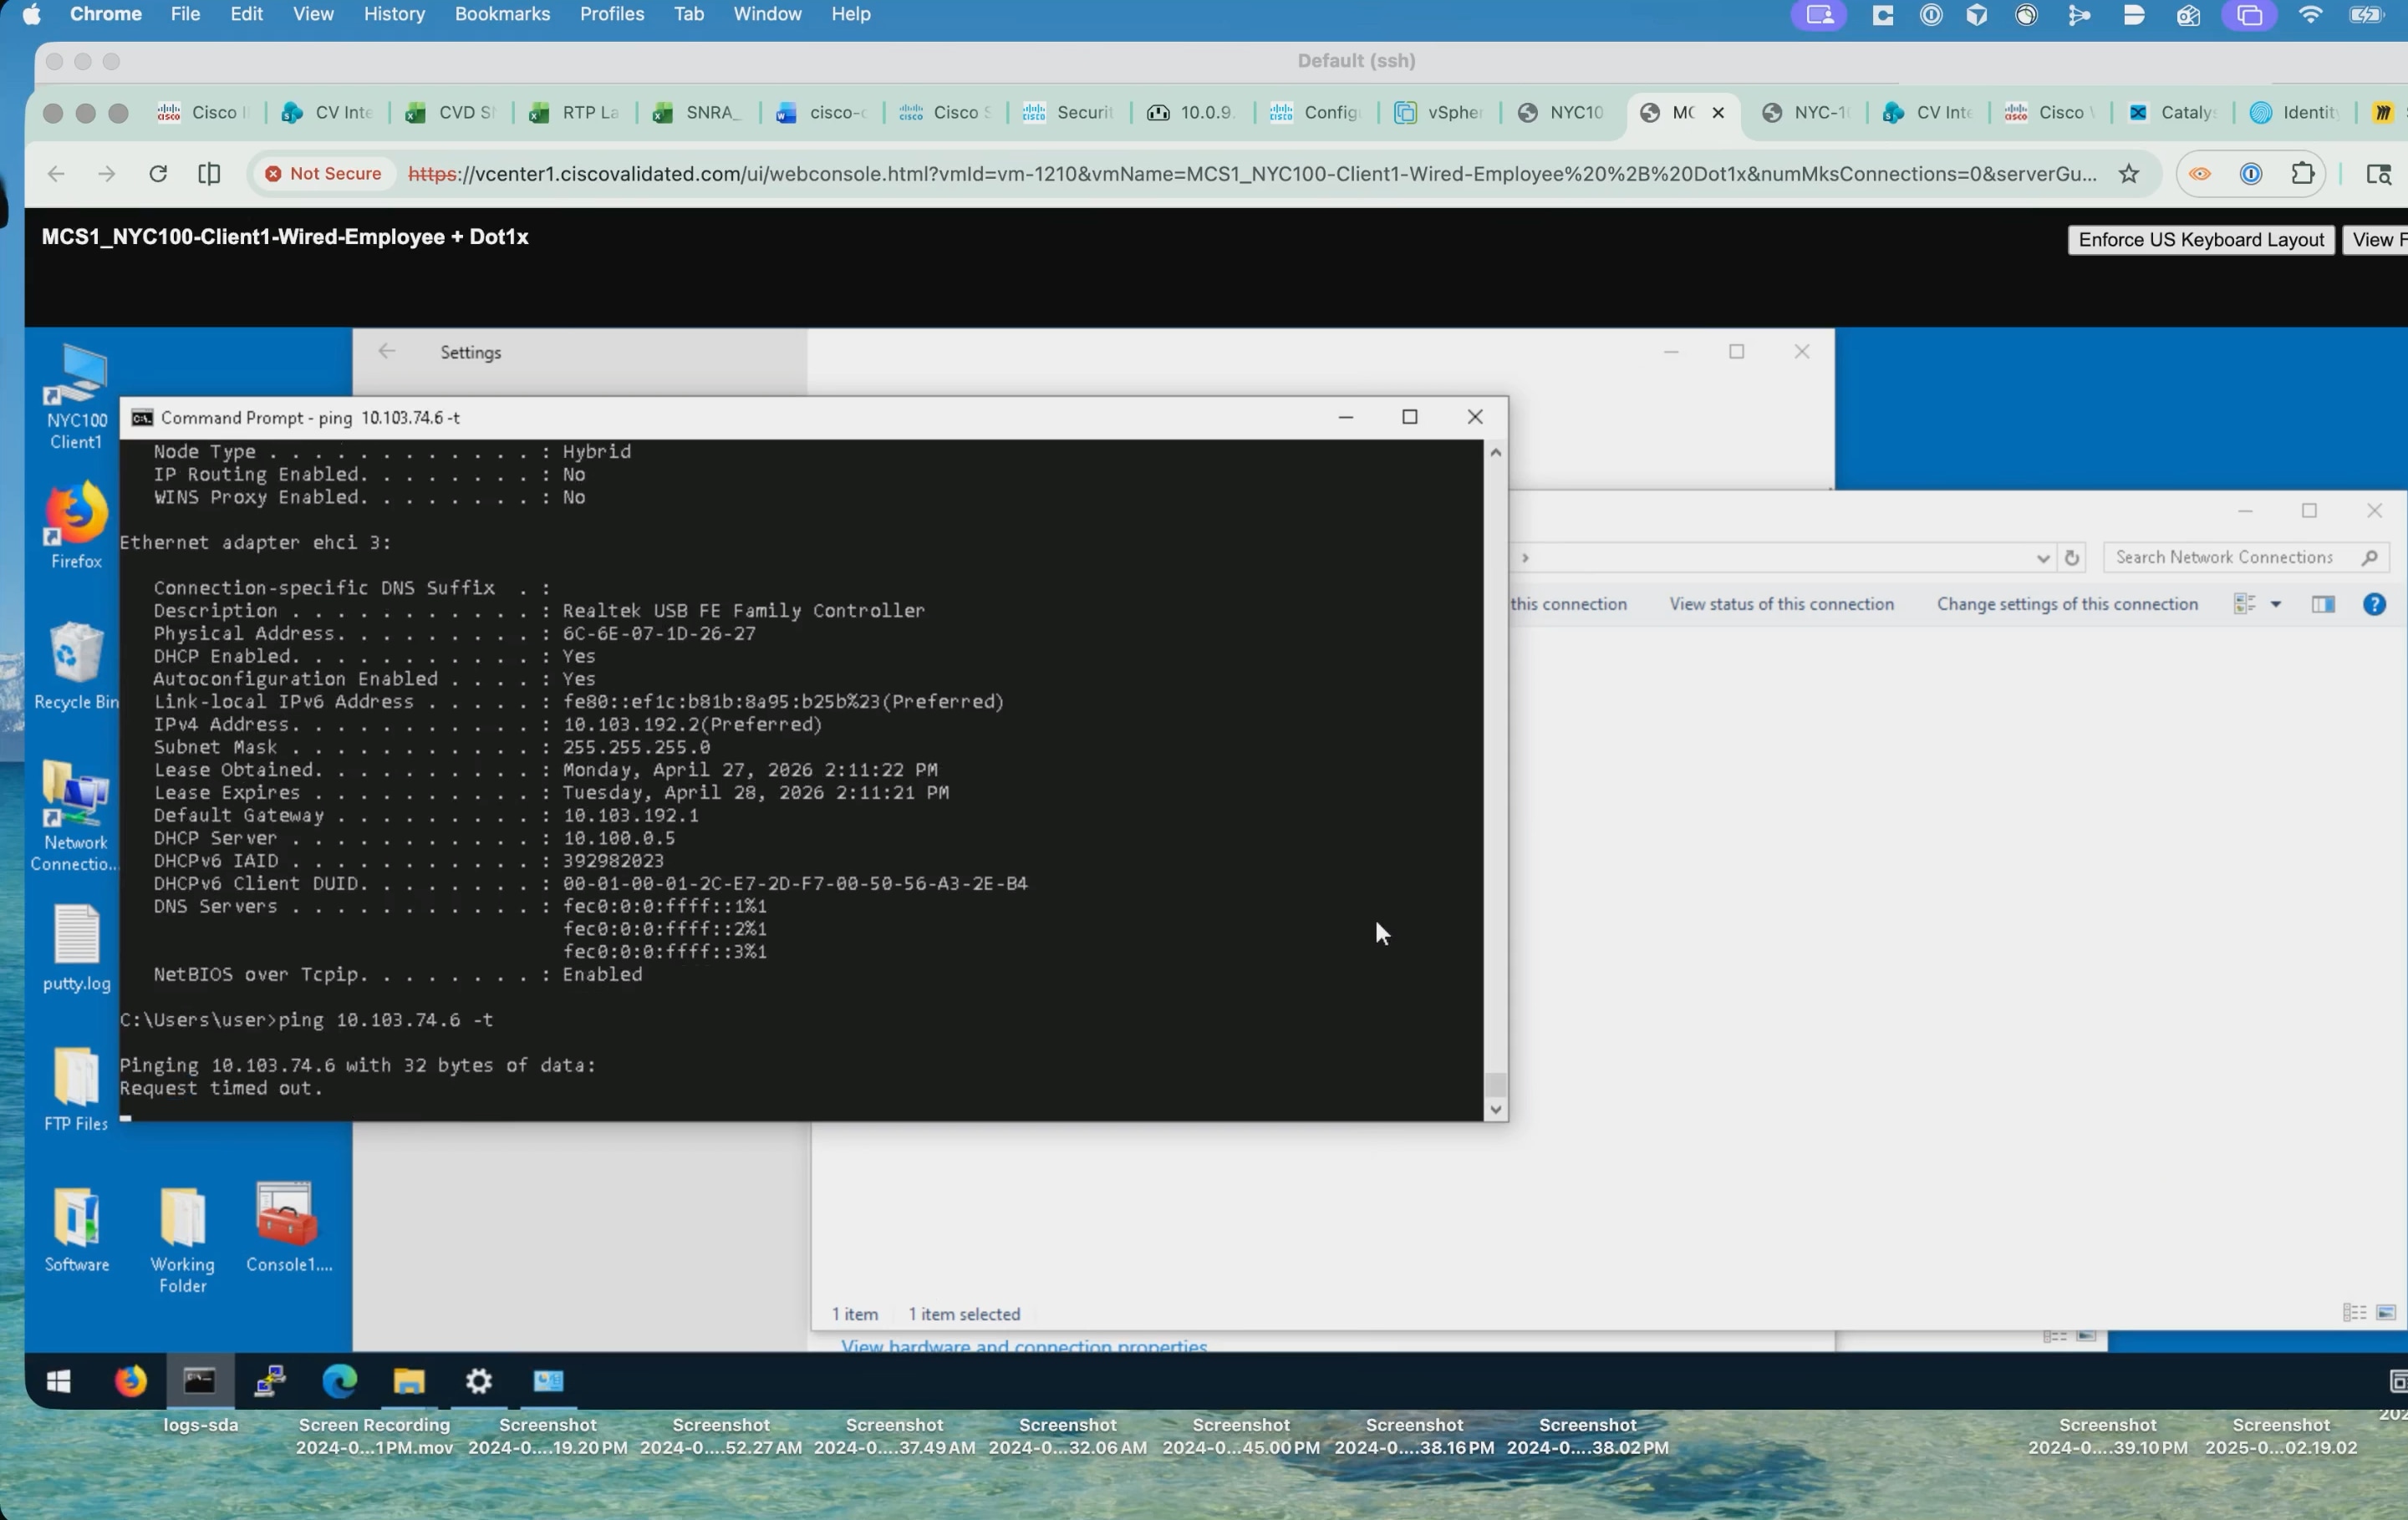Screen dimensions: 2408x1520
Task: Open the putty.log file icon
Action: tap(76, 948)
